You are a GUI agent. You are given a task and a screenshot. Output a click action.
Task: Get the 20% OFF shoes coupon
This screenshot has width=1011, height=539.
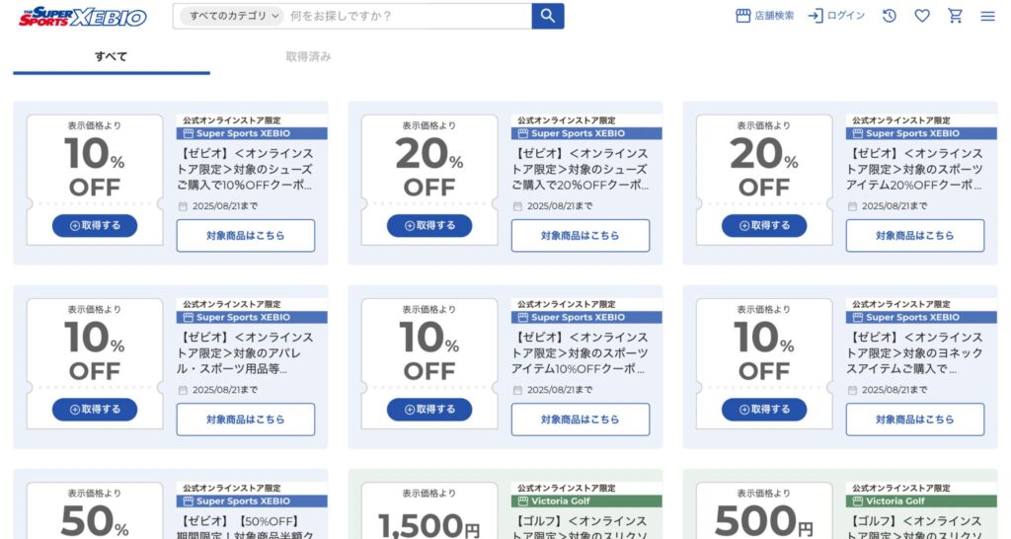tap(429, 226)
